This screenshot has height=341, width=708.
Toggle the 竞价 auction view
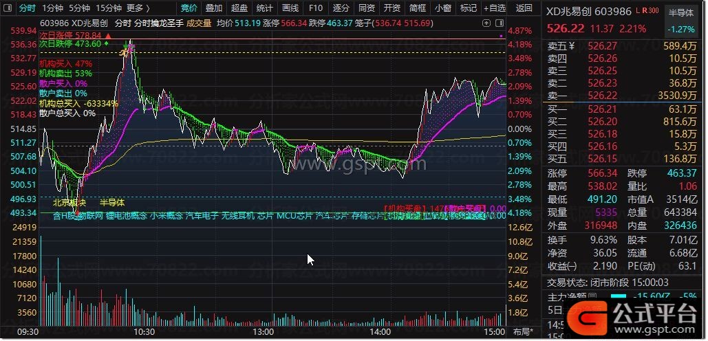(189, 8)
